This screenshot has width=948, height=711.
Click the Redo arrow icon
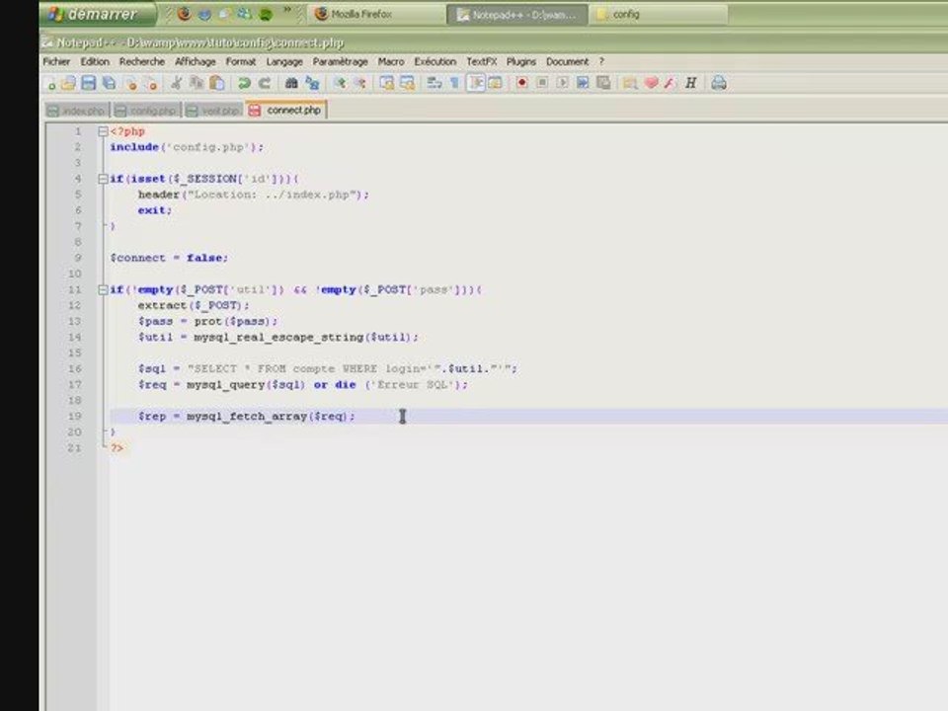(265, 83)
